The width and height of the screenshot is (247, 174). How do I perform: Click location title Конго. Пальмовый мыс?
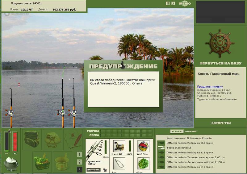pyautogui.click(x=219, y=73)
